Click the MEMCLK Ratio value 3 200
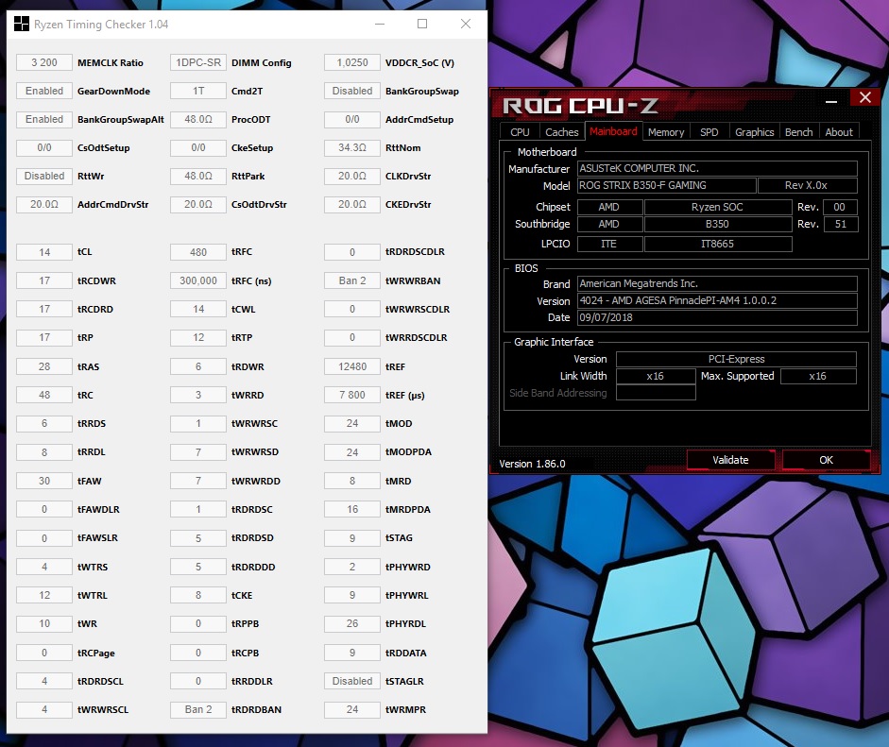 point(44,62)
